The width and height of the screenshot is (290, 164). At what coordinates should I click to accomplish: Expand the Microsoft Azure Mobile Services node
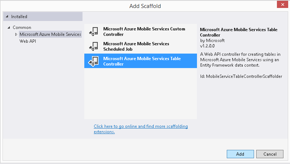coord(16,34)
